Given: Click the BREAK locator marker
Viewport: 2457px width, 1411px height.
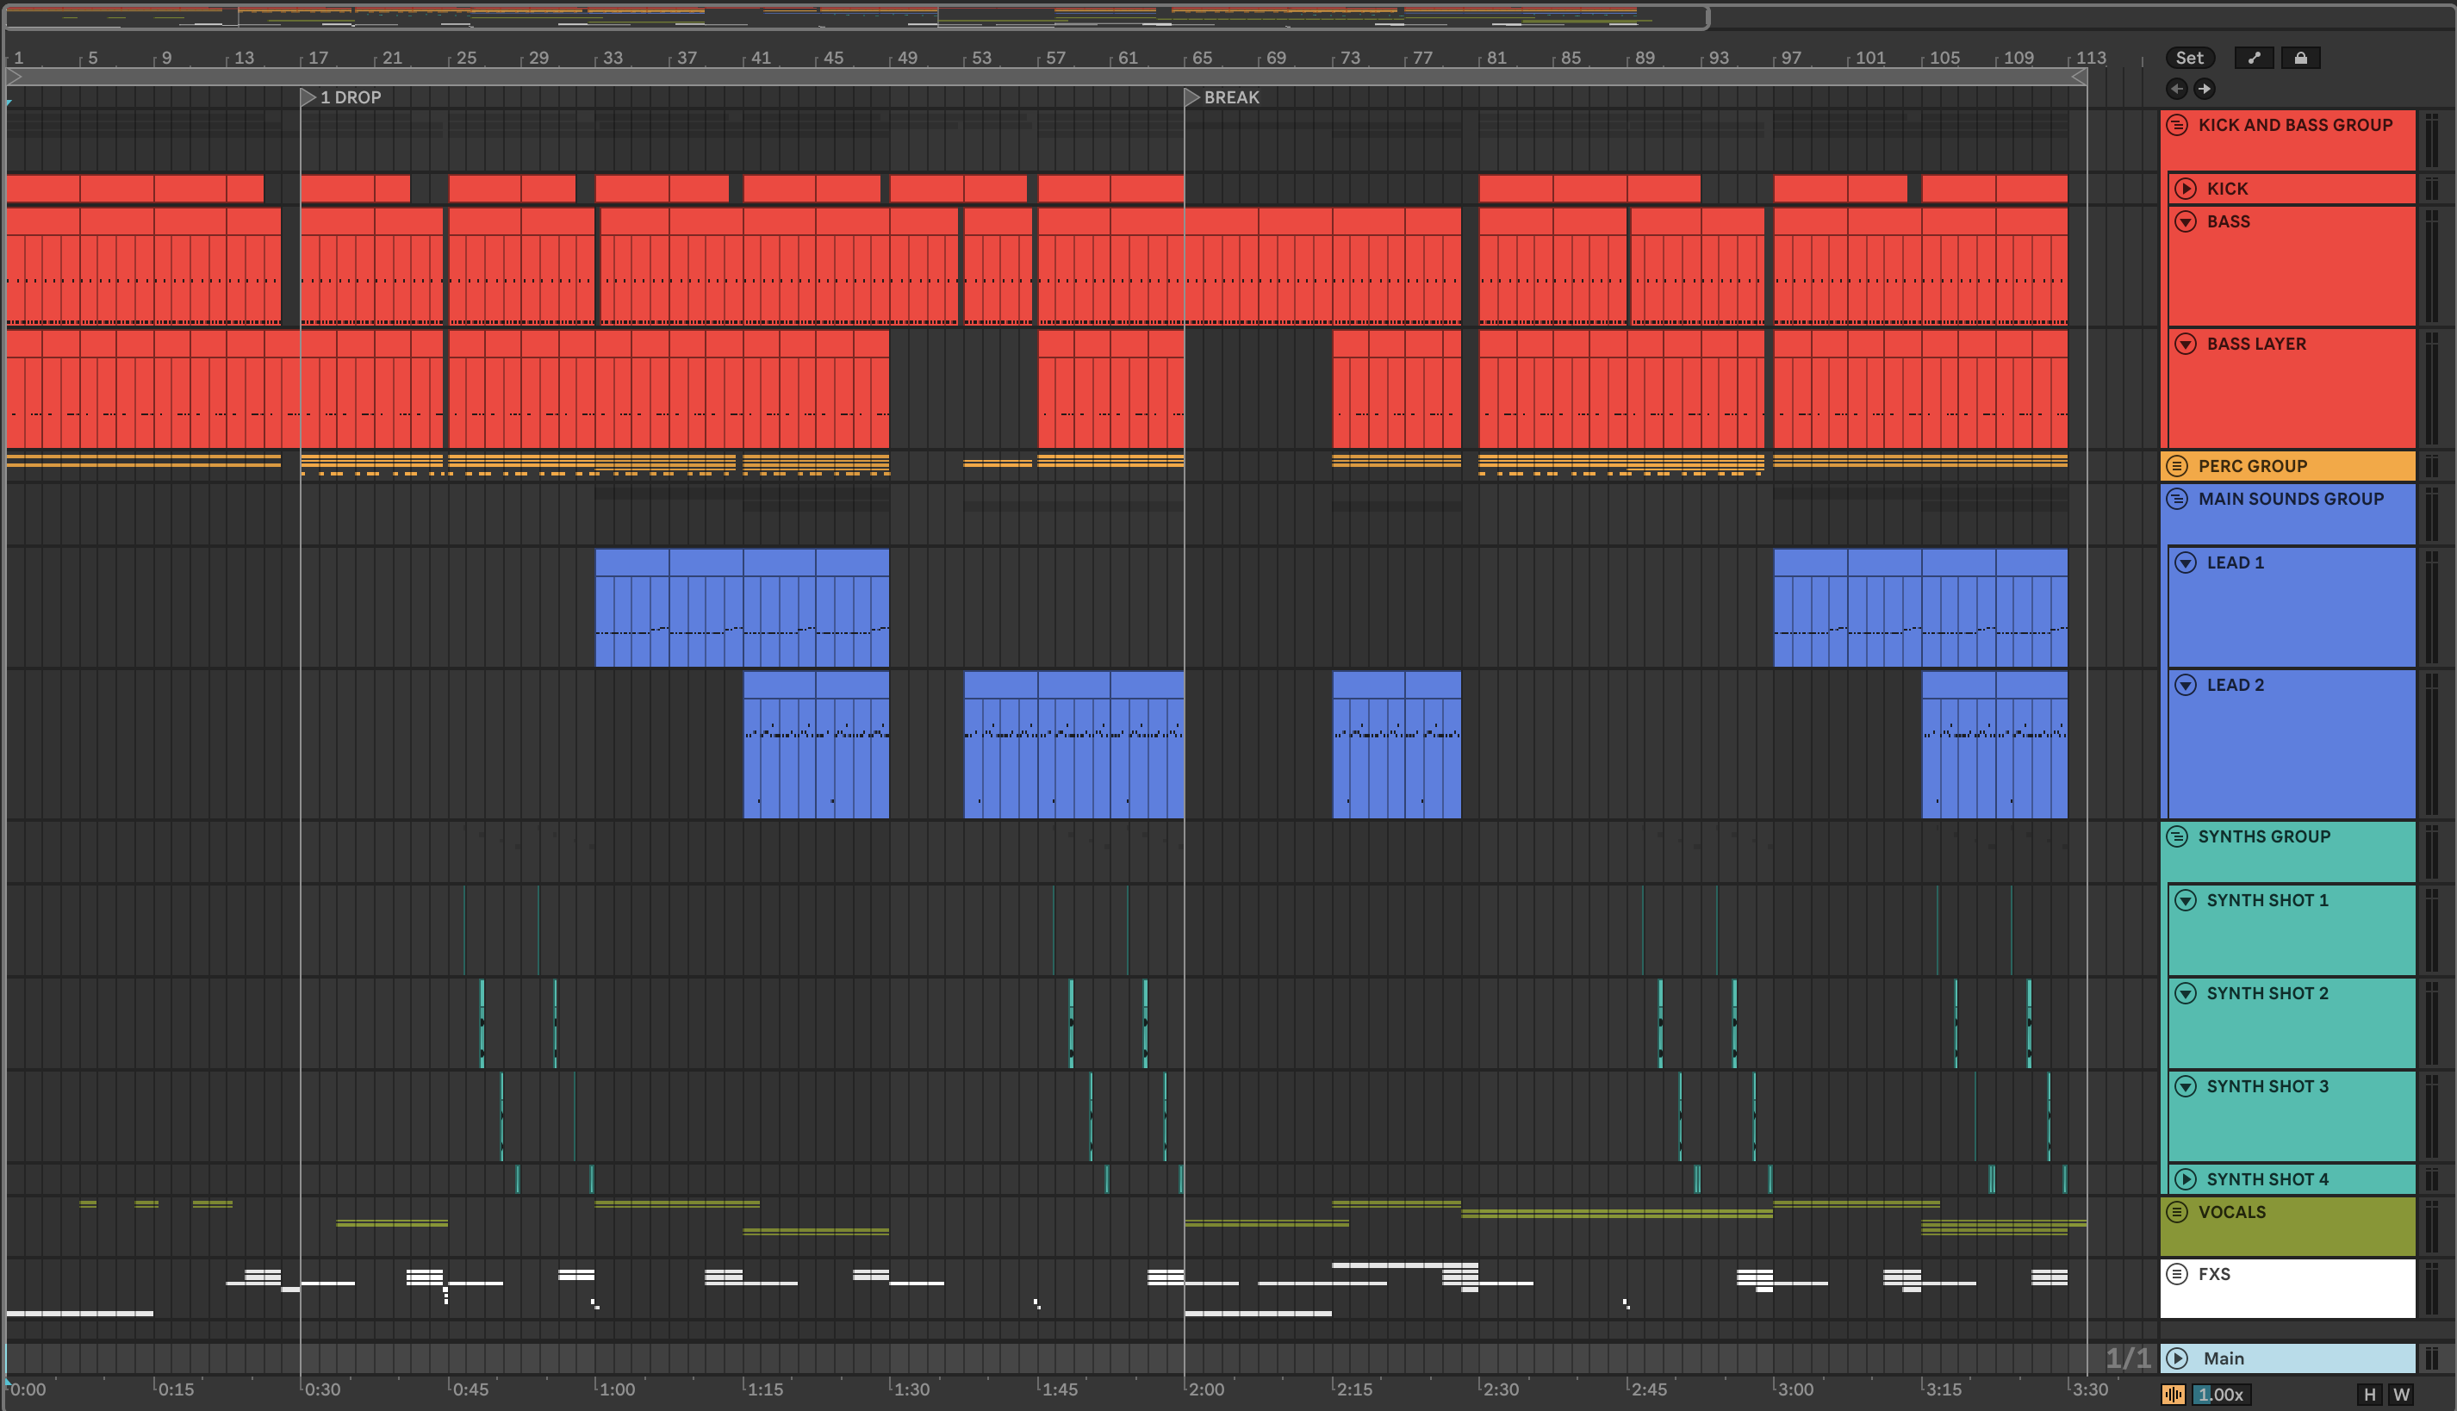Looking at the screenshot, I should [x=1193, y=96].
